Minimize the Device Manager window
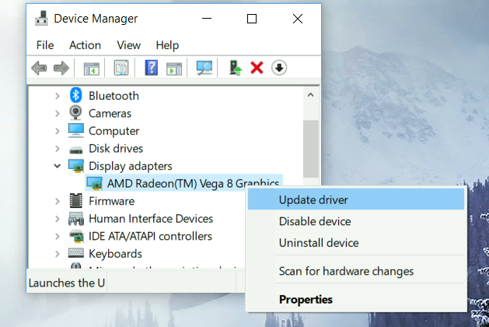Screen dimensions: 489x327 pyautogui.click(x=207, y=19)
